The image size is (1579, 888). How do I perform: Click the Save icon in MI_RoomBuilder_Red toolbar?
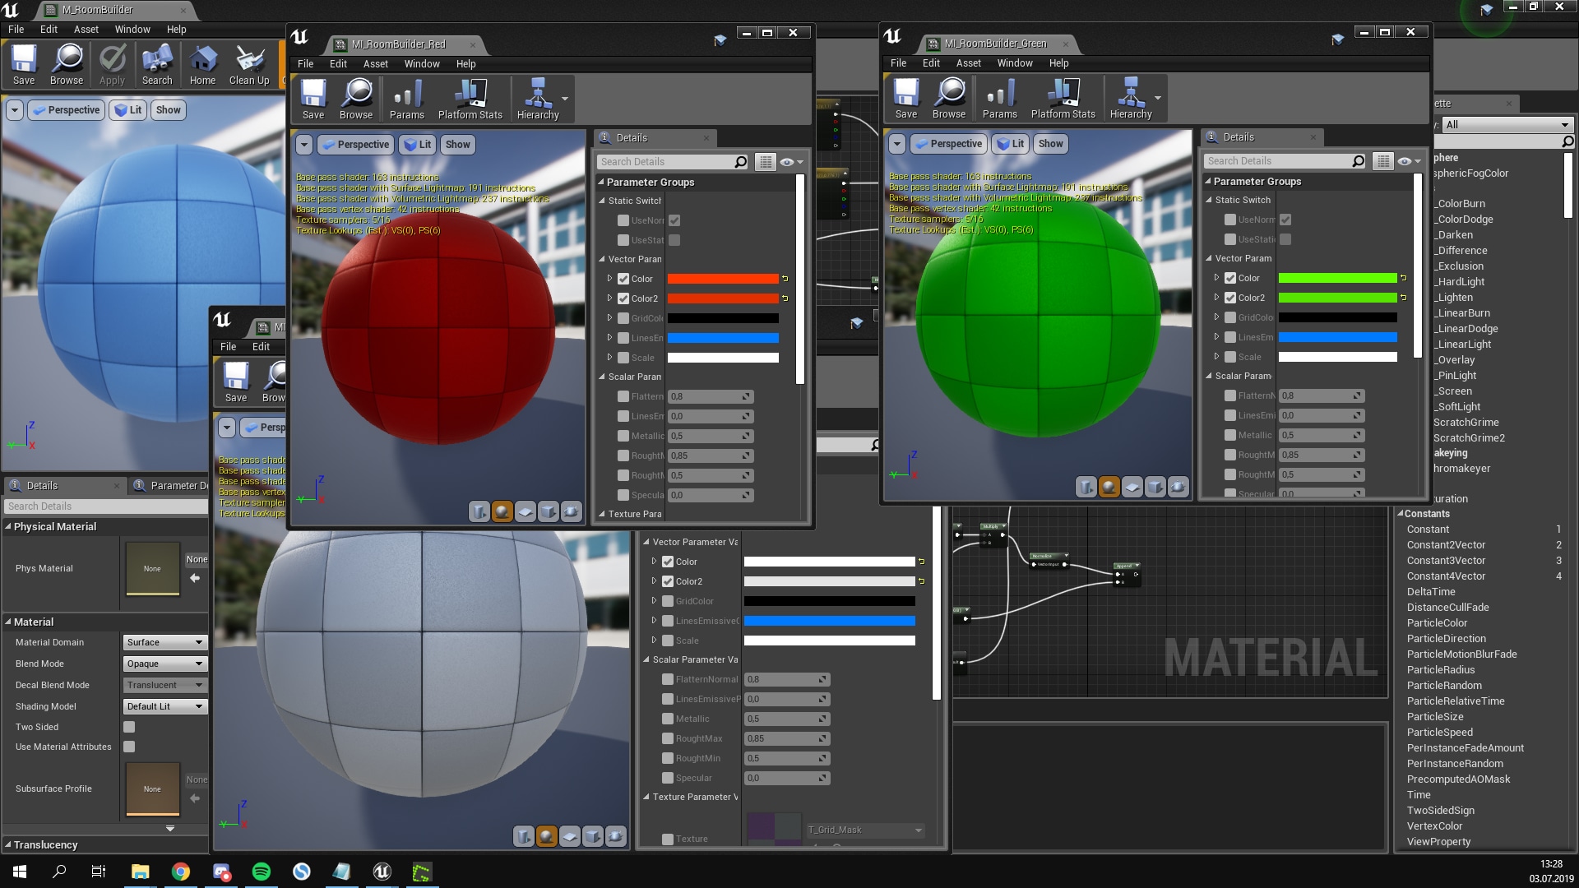[313, 98]
